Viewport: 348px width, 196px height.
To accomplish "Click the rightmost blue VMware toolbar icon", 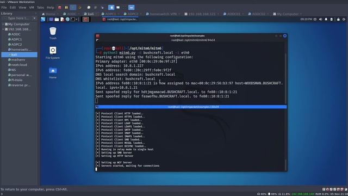I will [131, 7].
